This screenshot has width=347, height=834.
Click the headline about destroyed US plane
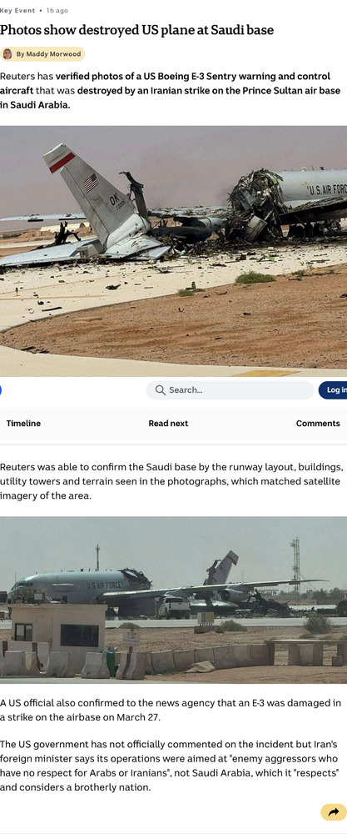pyautogui.click(x=137, y=30)
